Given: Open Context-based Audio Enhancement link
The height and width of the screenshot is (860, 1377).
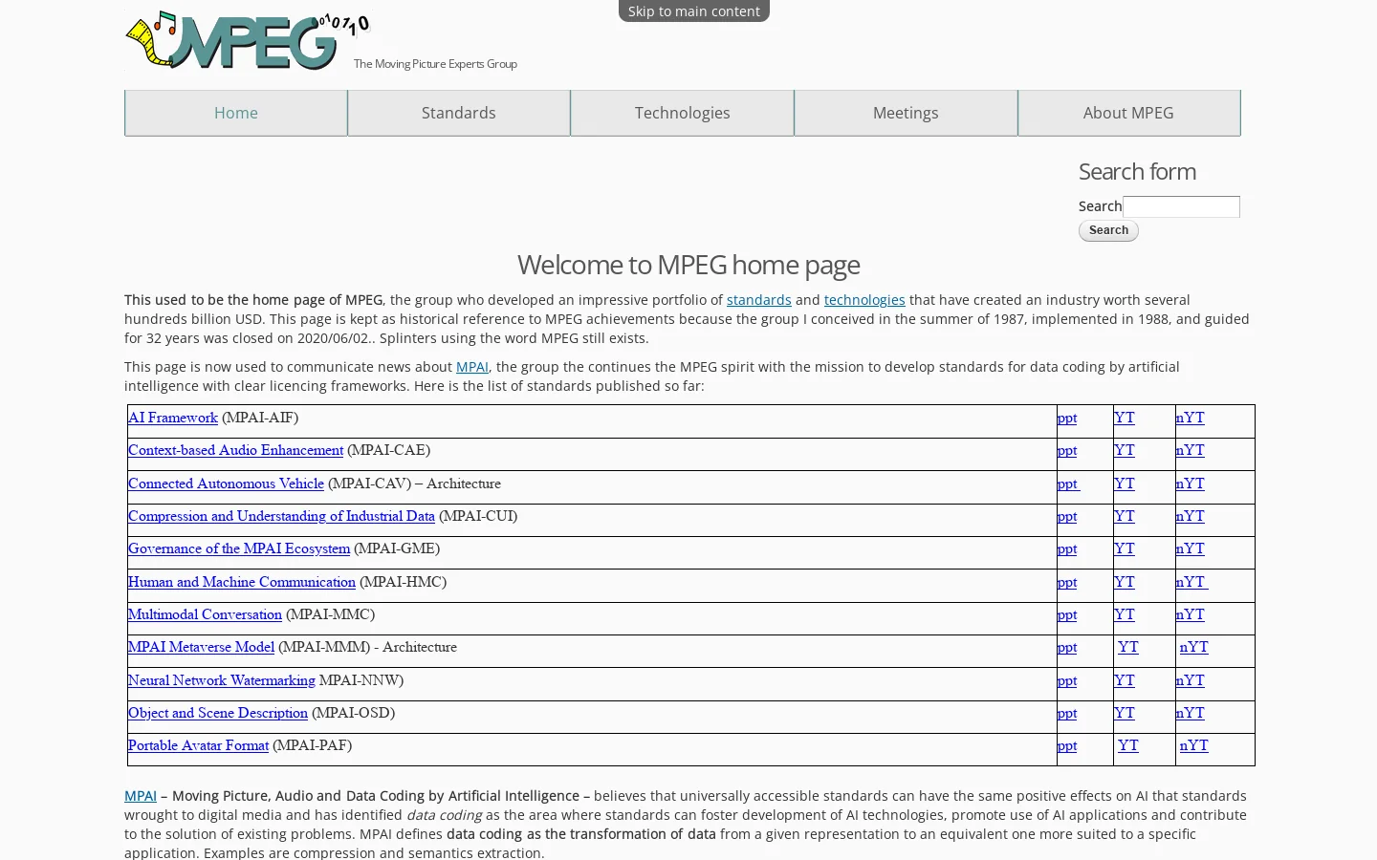Looking at the screenshot, I should point(235,450).
